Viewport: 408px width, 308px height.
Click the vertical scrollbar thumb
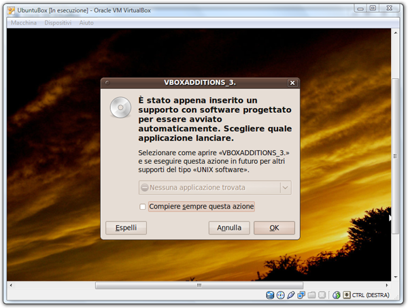point(395,156)
